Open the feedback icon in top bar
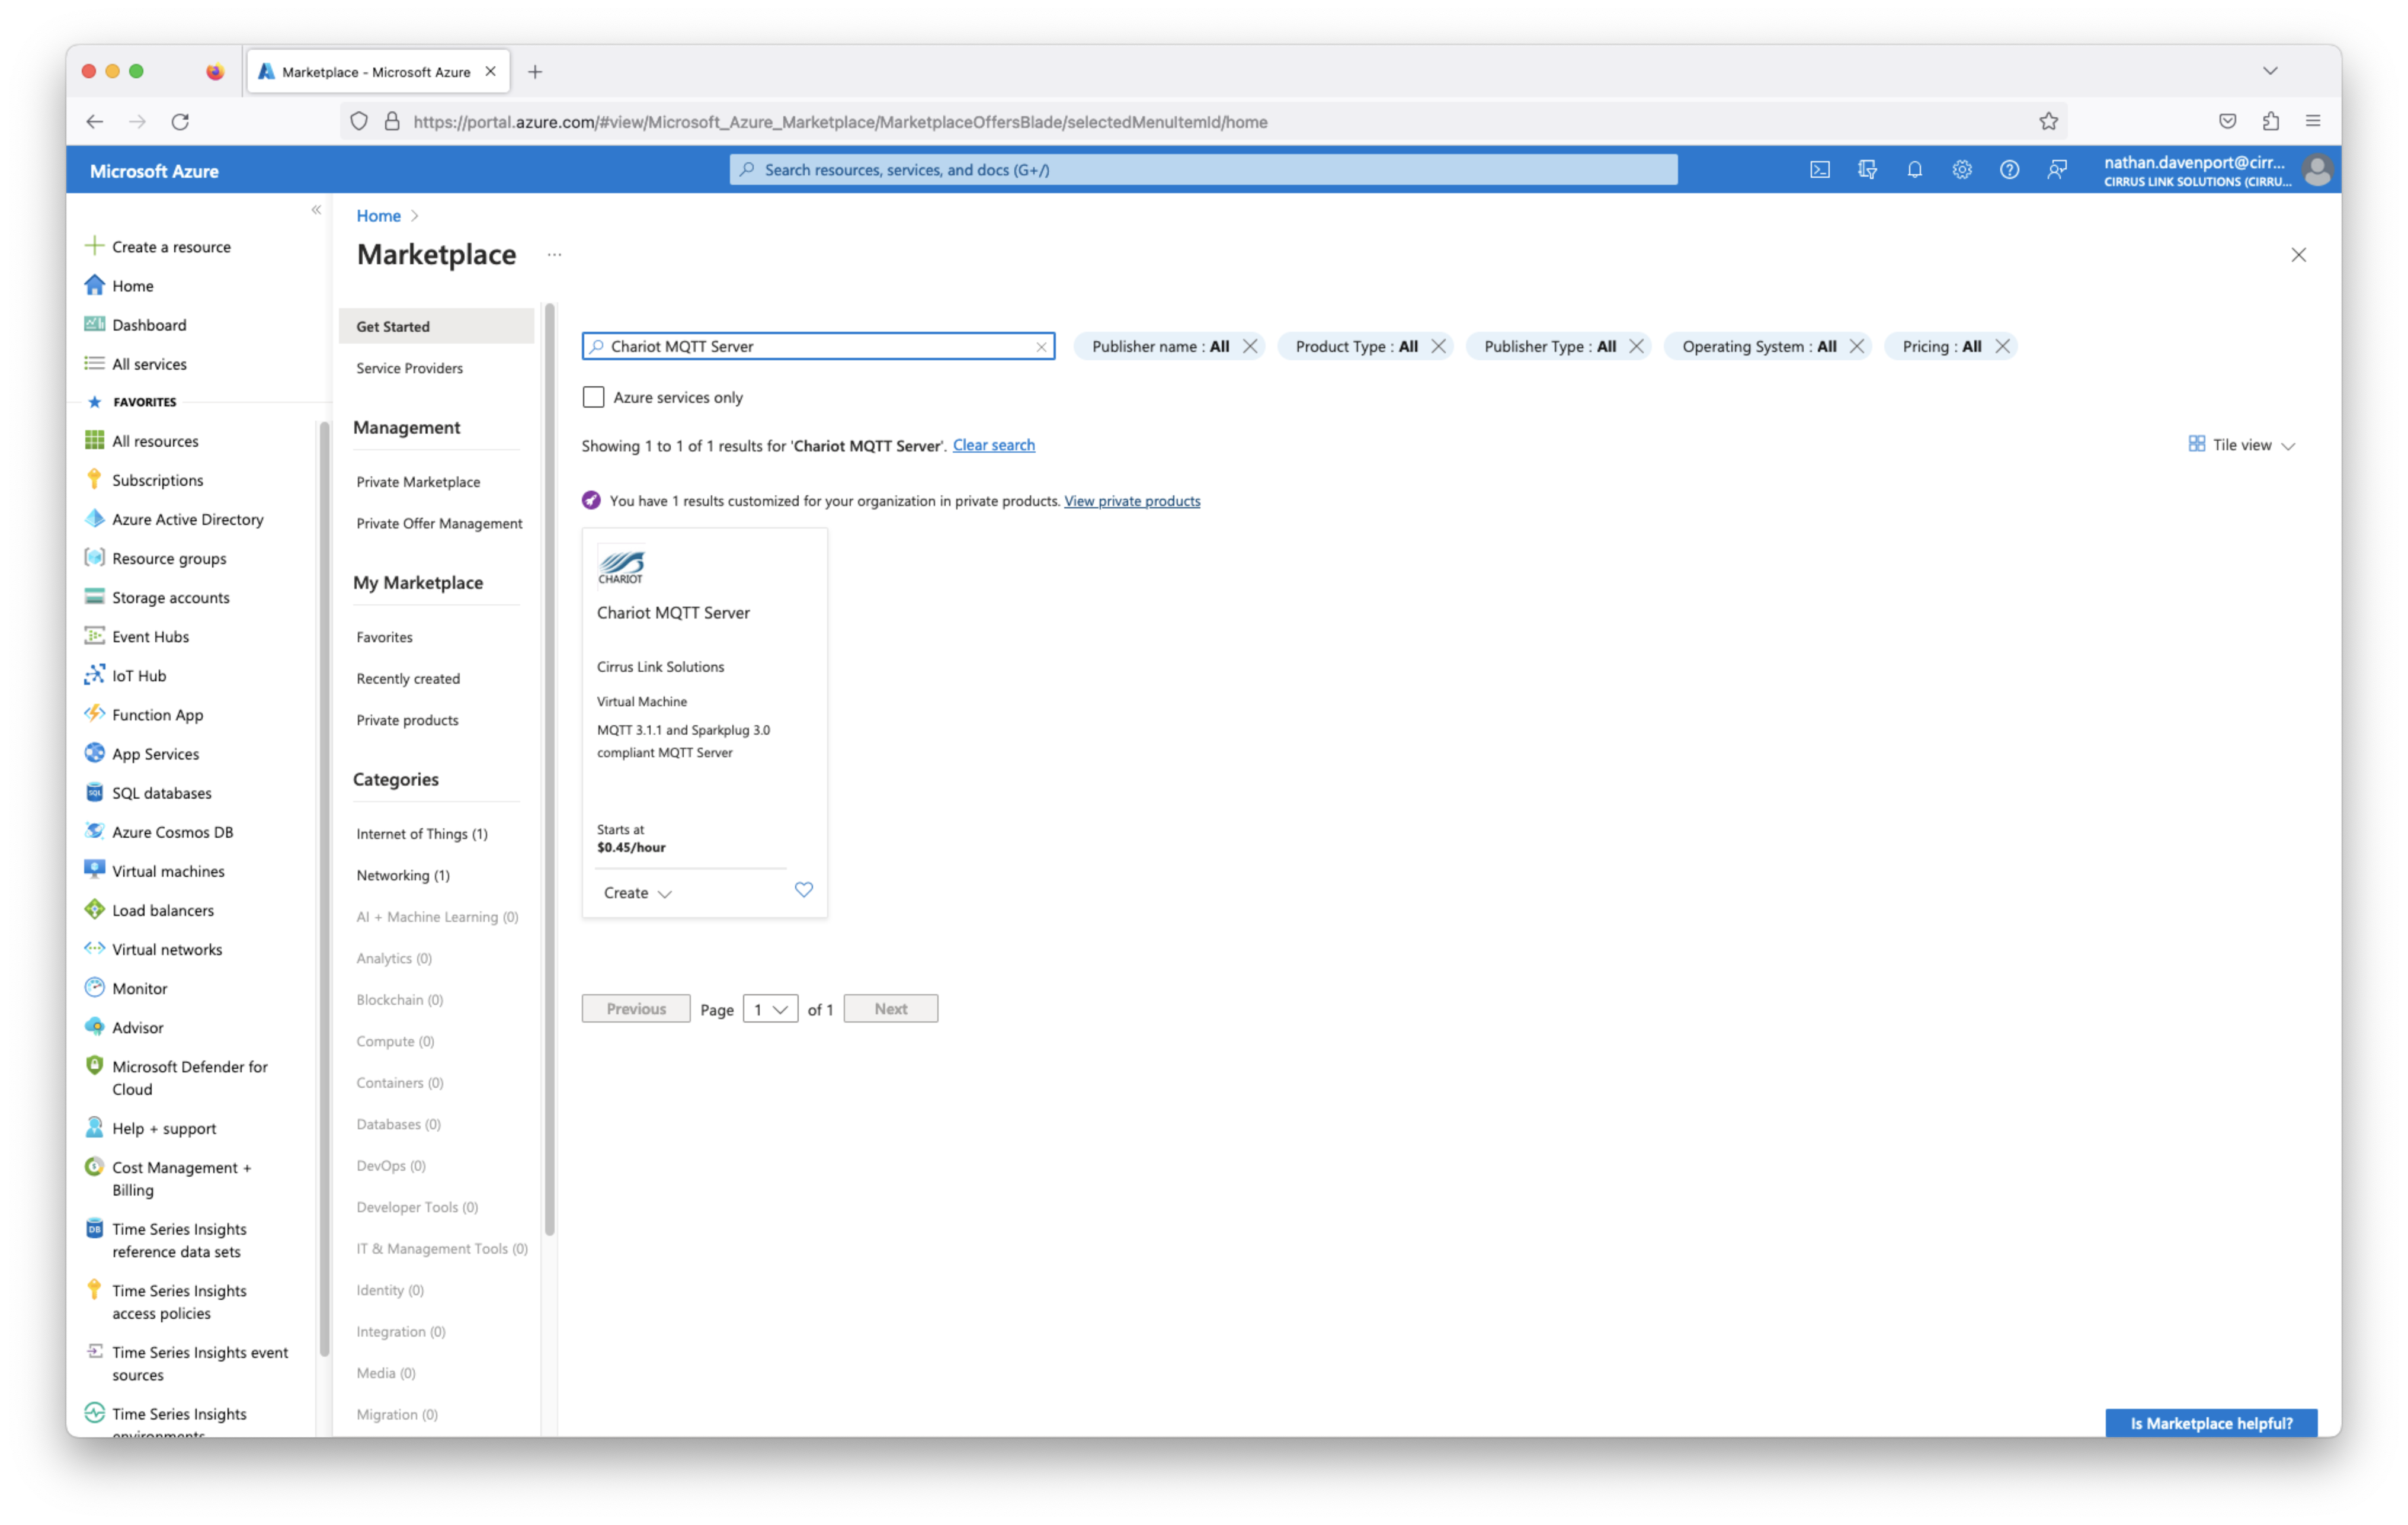 pyautogui.click(x=2056, y=170)
